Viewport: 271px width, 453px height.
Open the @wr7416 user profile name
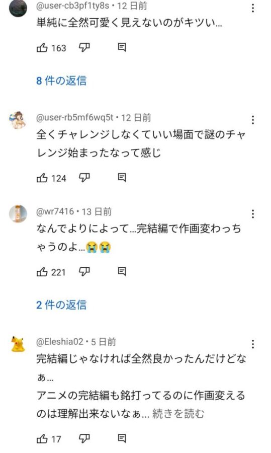coord(55,212)
